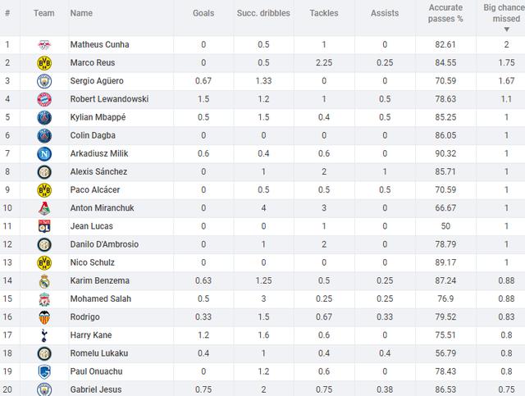Click the Manchester City crest beside Sergio Agüero
This screenshot has height=396, width=525.
43,80
